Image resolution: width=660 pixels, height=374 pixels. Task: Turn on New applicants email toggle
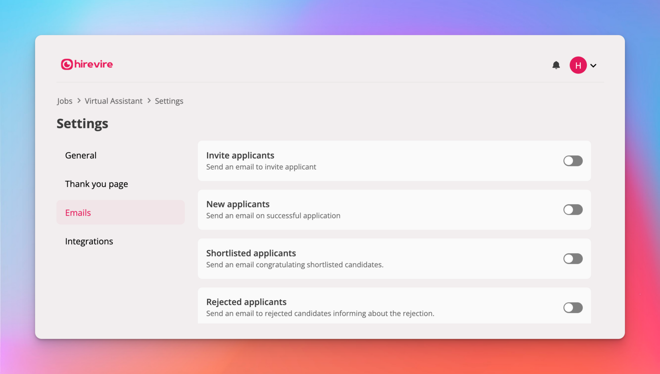[x=573, y=210]
